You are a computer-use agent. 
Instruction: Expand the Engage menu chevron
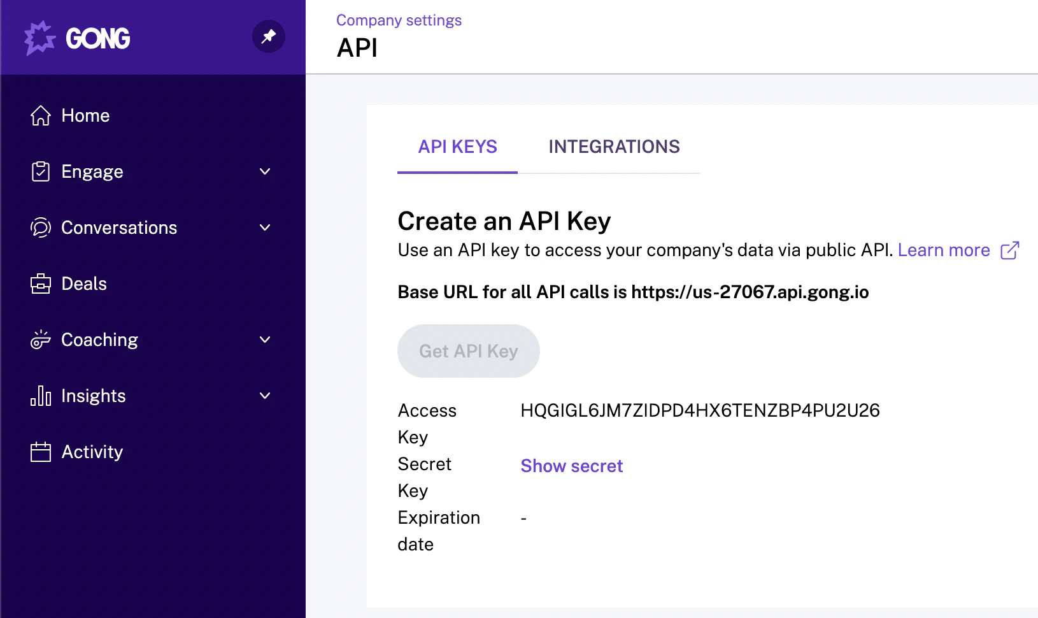pyautogui.click(x=264, y=171)
